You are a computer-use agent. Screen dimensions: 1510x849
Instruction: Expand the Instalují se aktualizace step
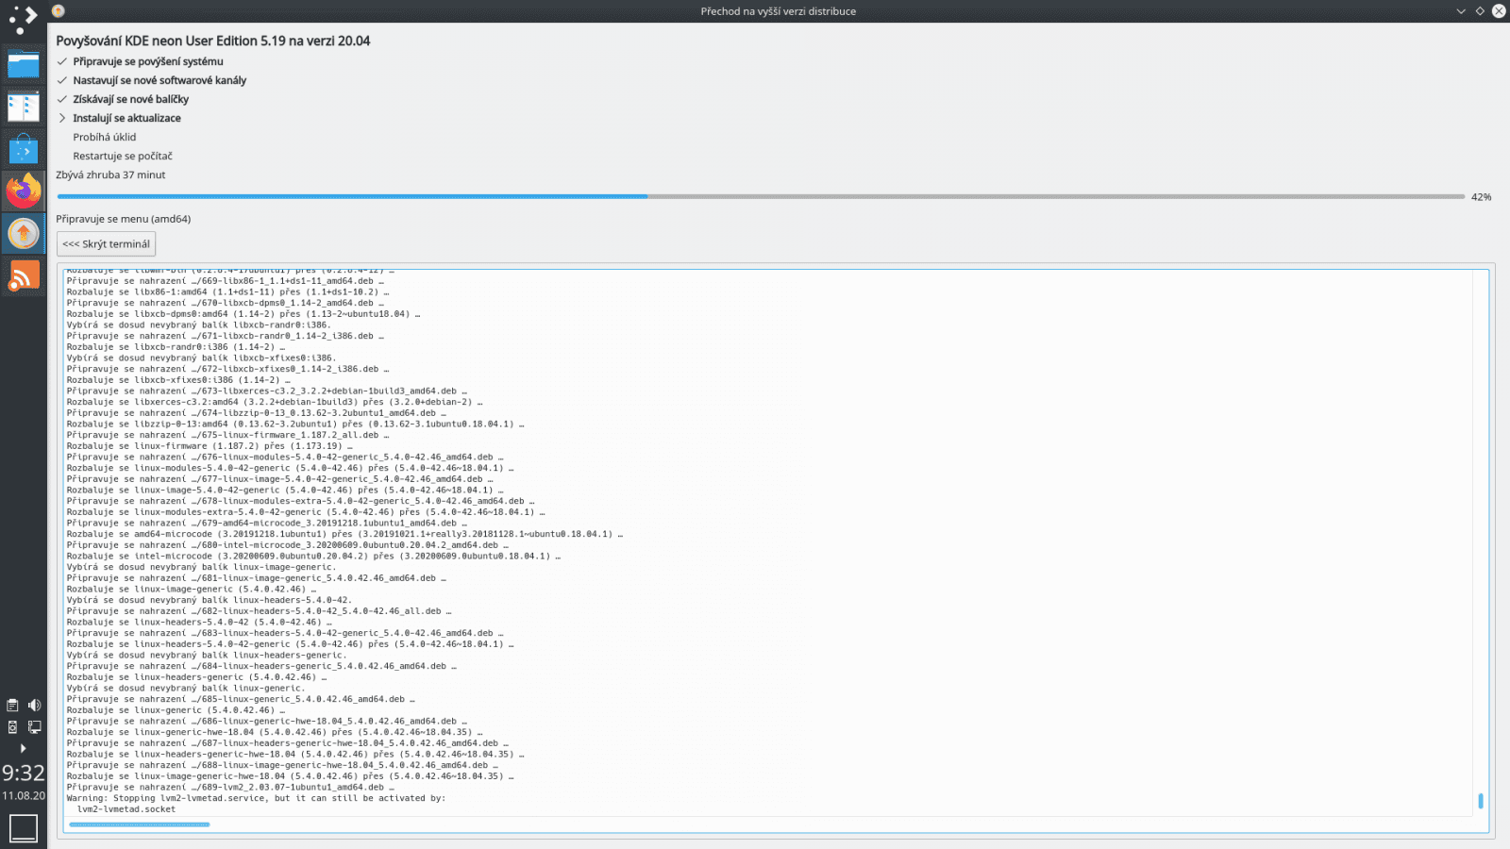point(62,118)
